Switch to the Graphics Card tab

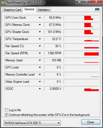point(12,10)
